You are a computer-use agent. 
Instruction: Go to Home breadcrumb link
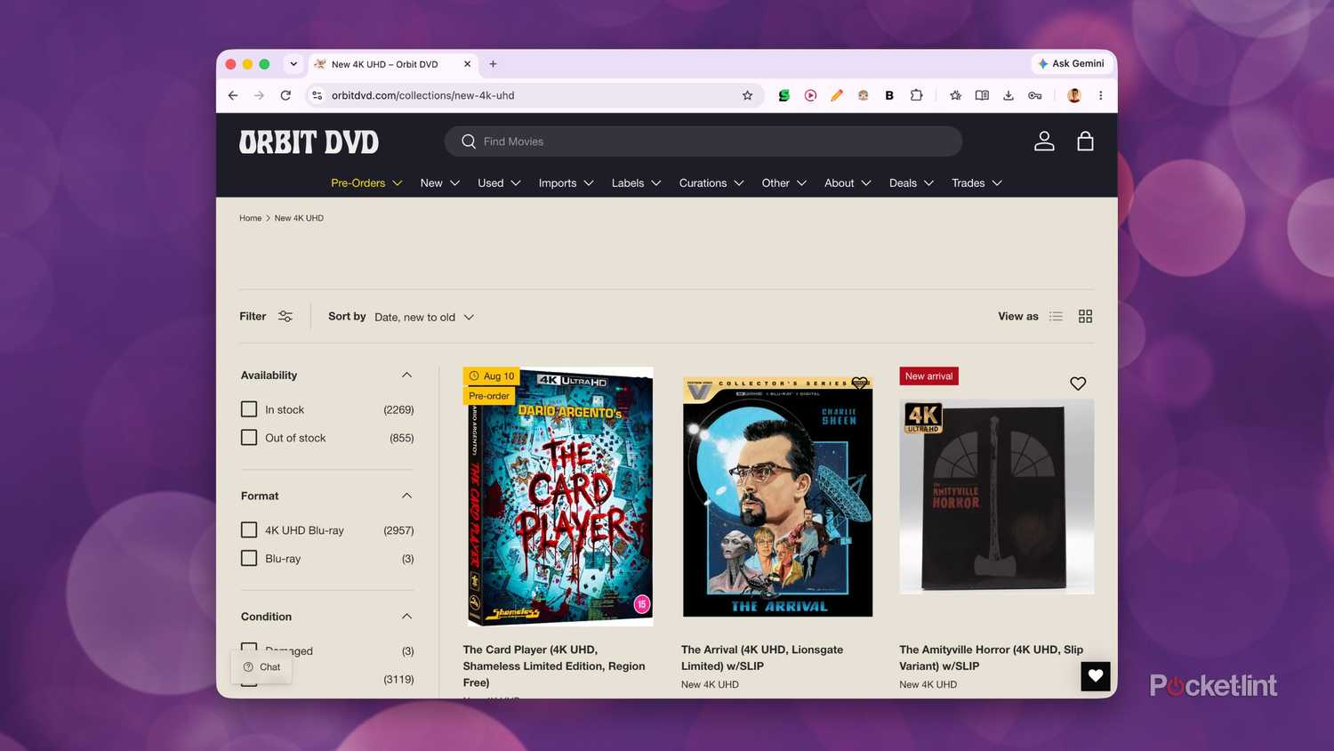(250, 218)
